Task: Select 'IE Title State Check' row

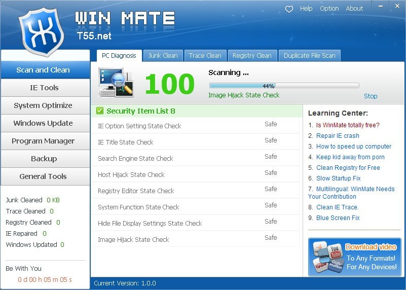Action: 195,142
